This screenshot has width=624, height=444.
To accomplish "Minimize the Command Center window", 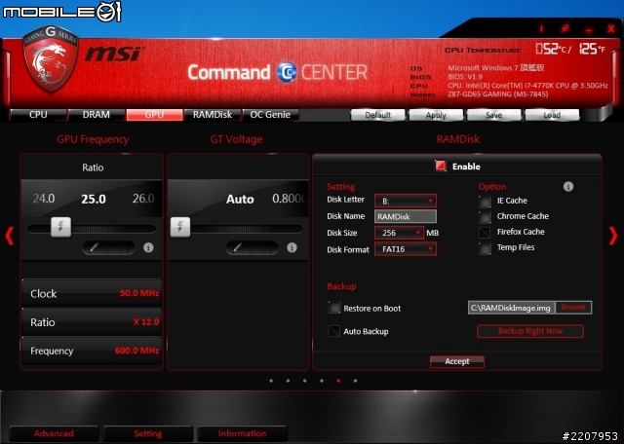I will (x=589, y=29).
